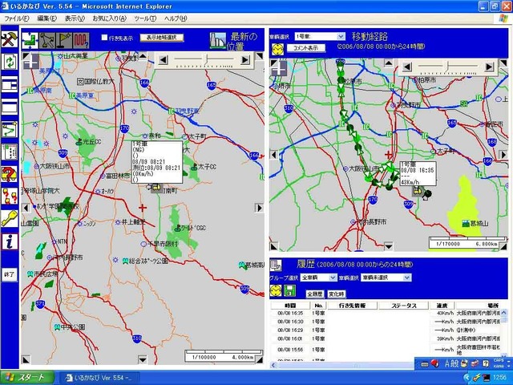
Task: Open the tools/settings hammer icon in sidebar
Action: [x=10, y=39]
